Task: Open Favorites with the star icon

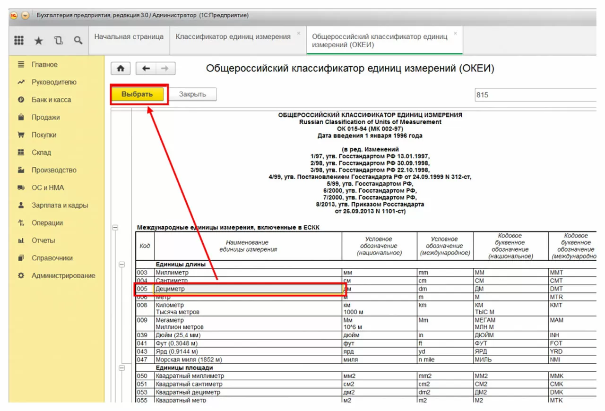Action: pos(39,41)
